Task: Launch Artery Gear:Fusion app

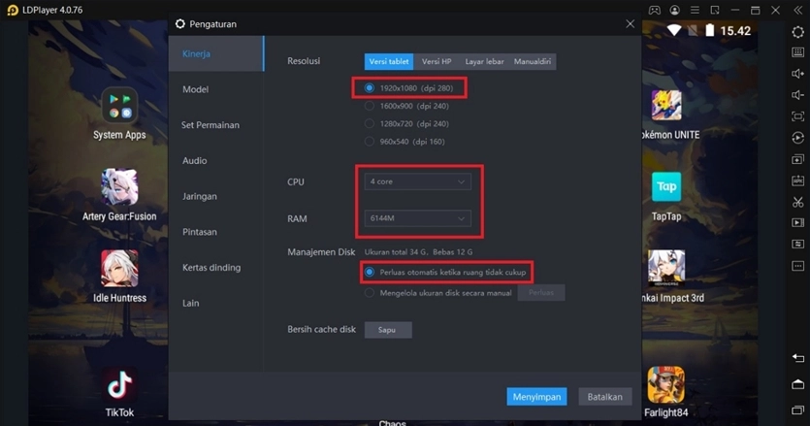Action: point(119,187)
